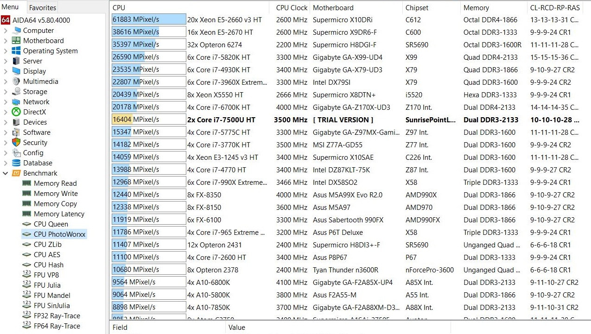The height and width of the screenshot is (334, 591).
Task: Expand the Security tree node
Action: 6,143
